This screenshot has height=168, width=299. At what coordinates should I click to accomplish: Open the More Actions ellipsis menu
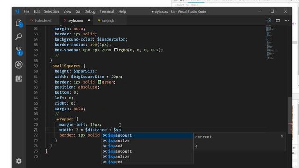pyautogui.click(x=286, y=21)
